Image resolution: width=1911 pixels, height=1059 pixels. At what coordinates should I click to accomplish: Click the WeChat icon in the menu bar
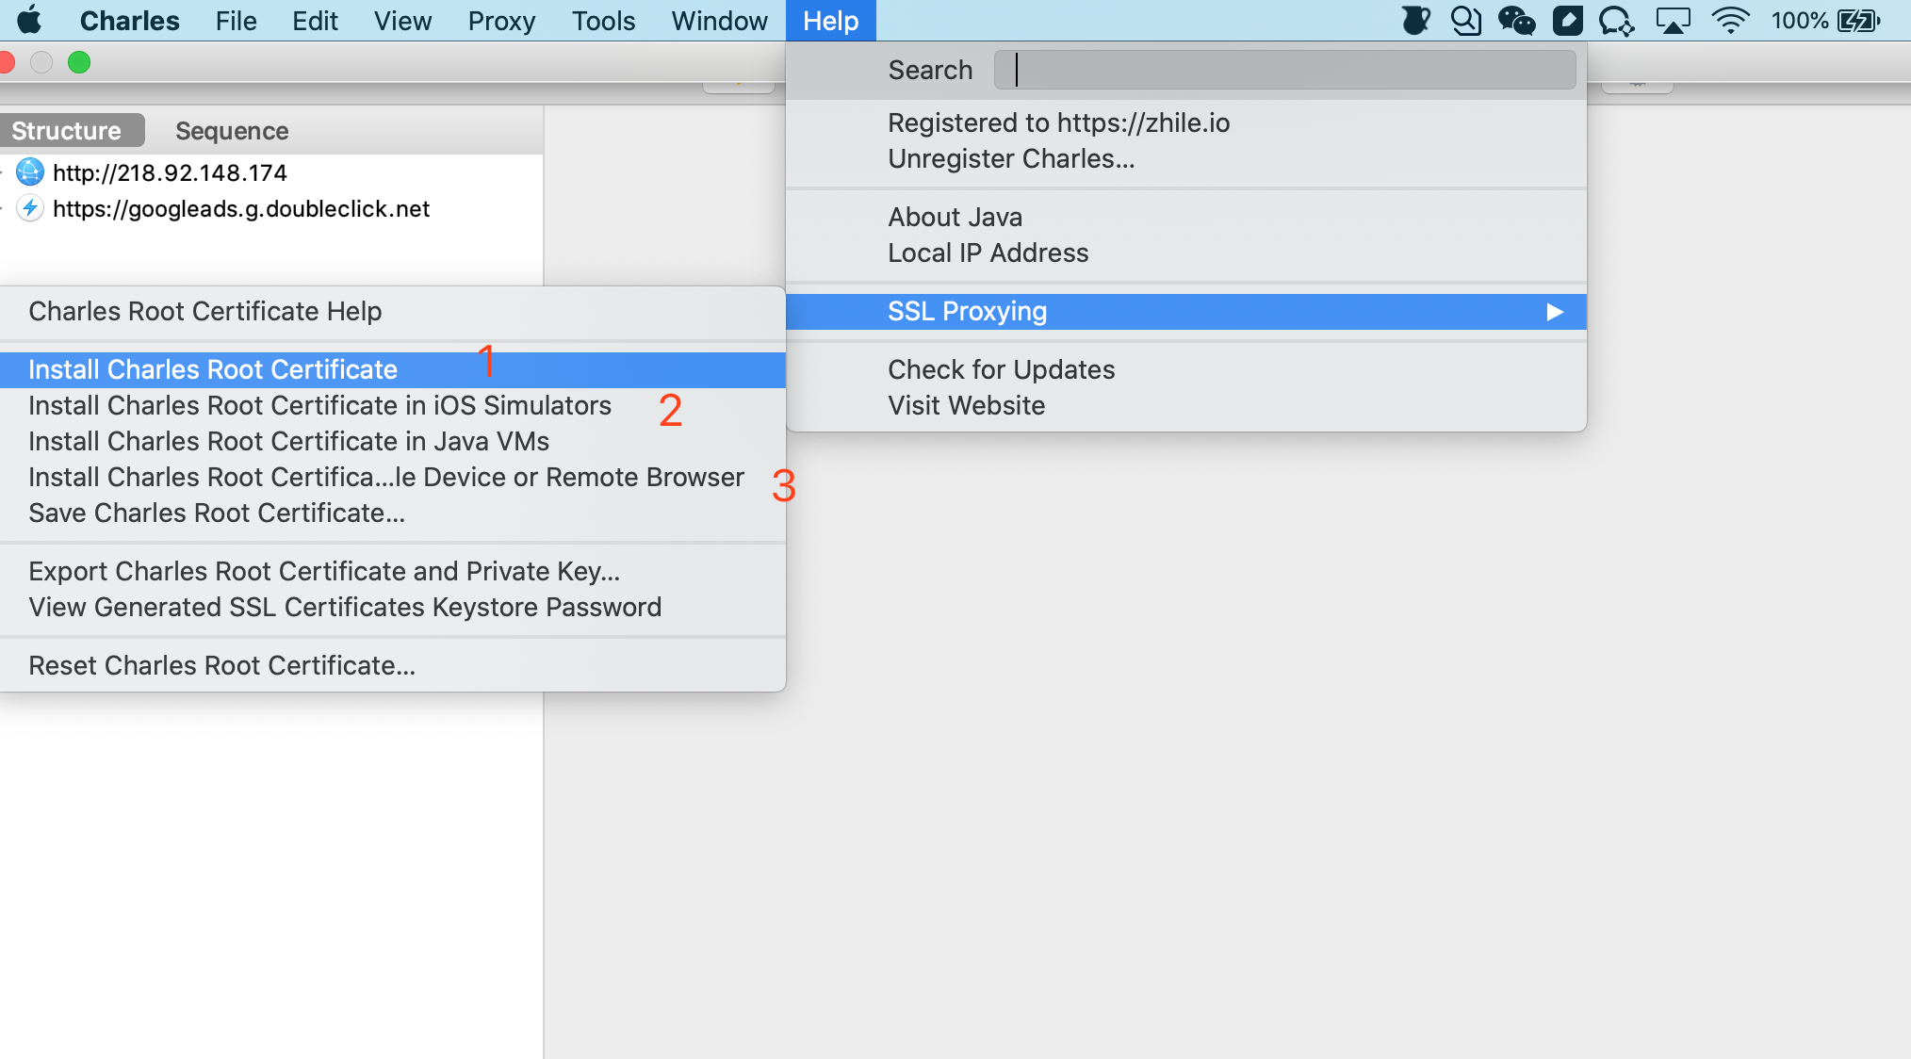[x=1516, y=20]
